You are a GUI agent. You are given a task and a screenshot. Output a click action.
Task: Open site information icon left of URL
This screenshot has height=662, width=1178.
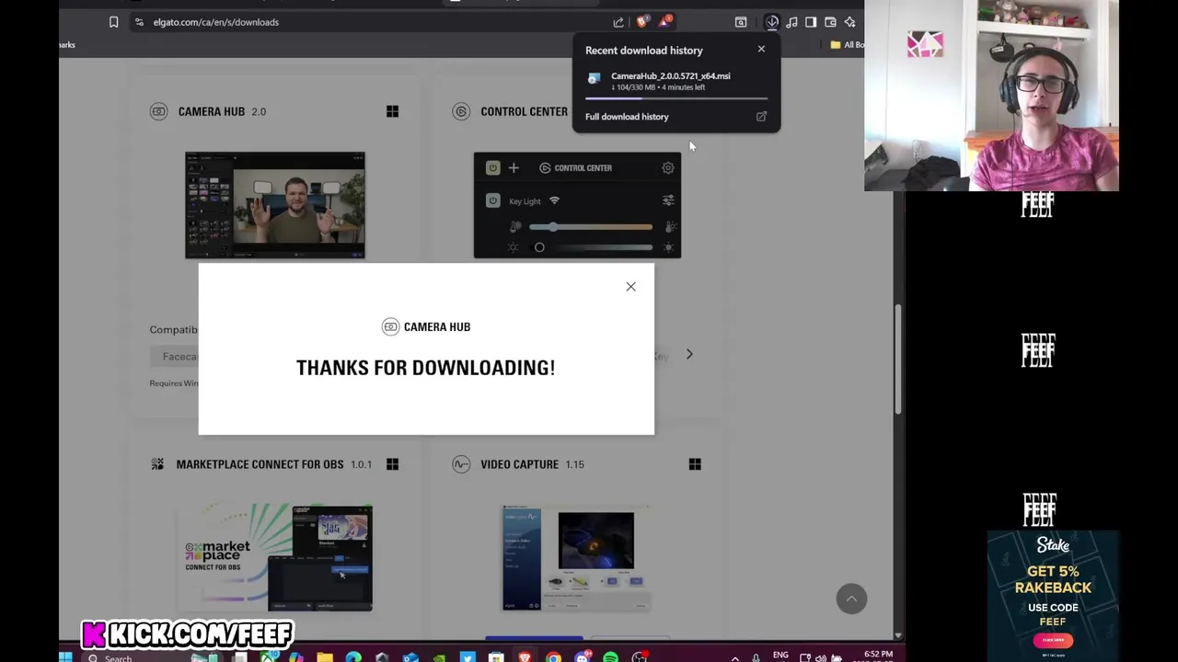pos(139,22)
